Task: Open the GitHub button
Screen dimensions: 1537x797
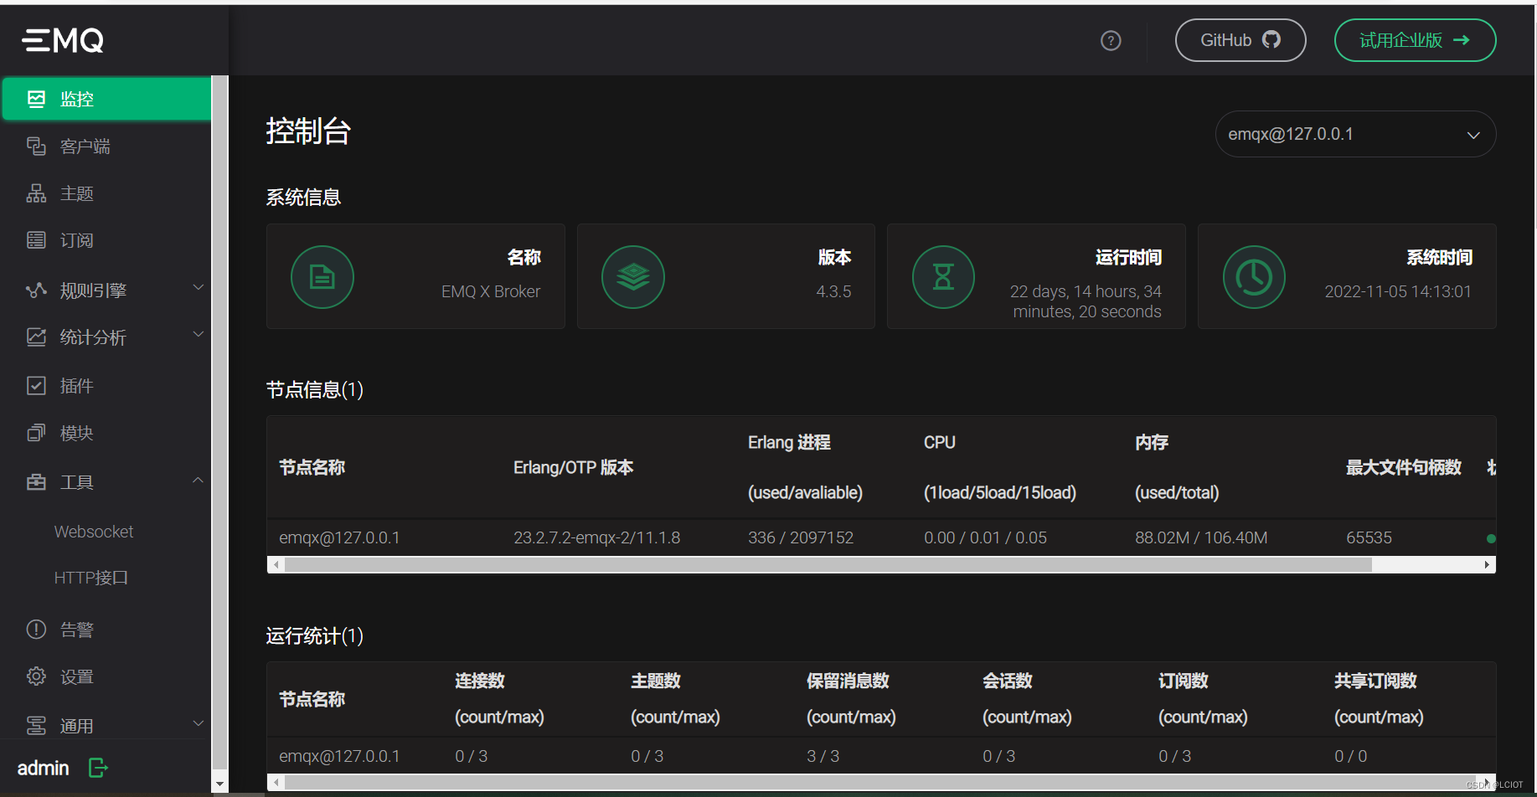Action: 1240,40
